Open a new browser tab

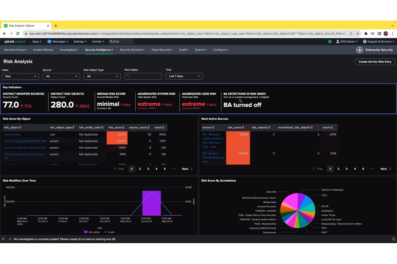[x=56, y=26]
